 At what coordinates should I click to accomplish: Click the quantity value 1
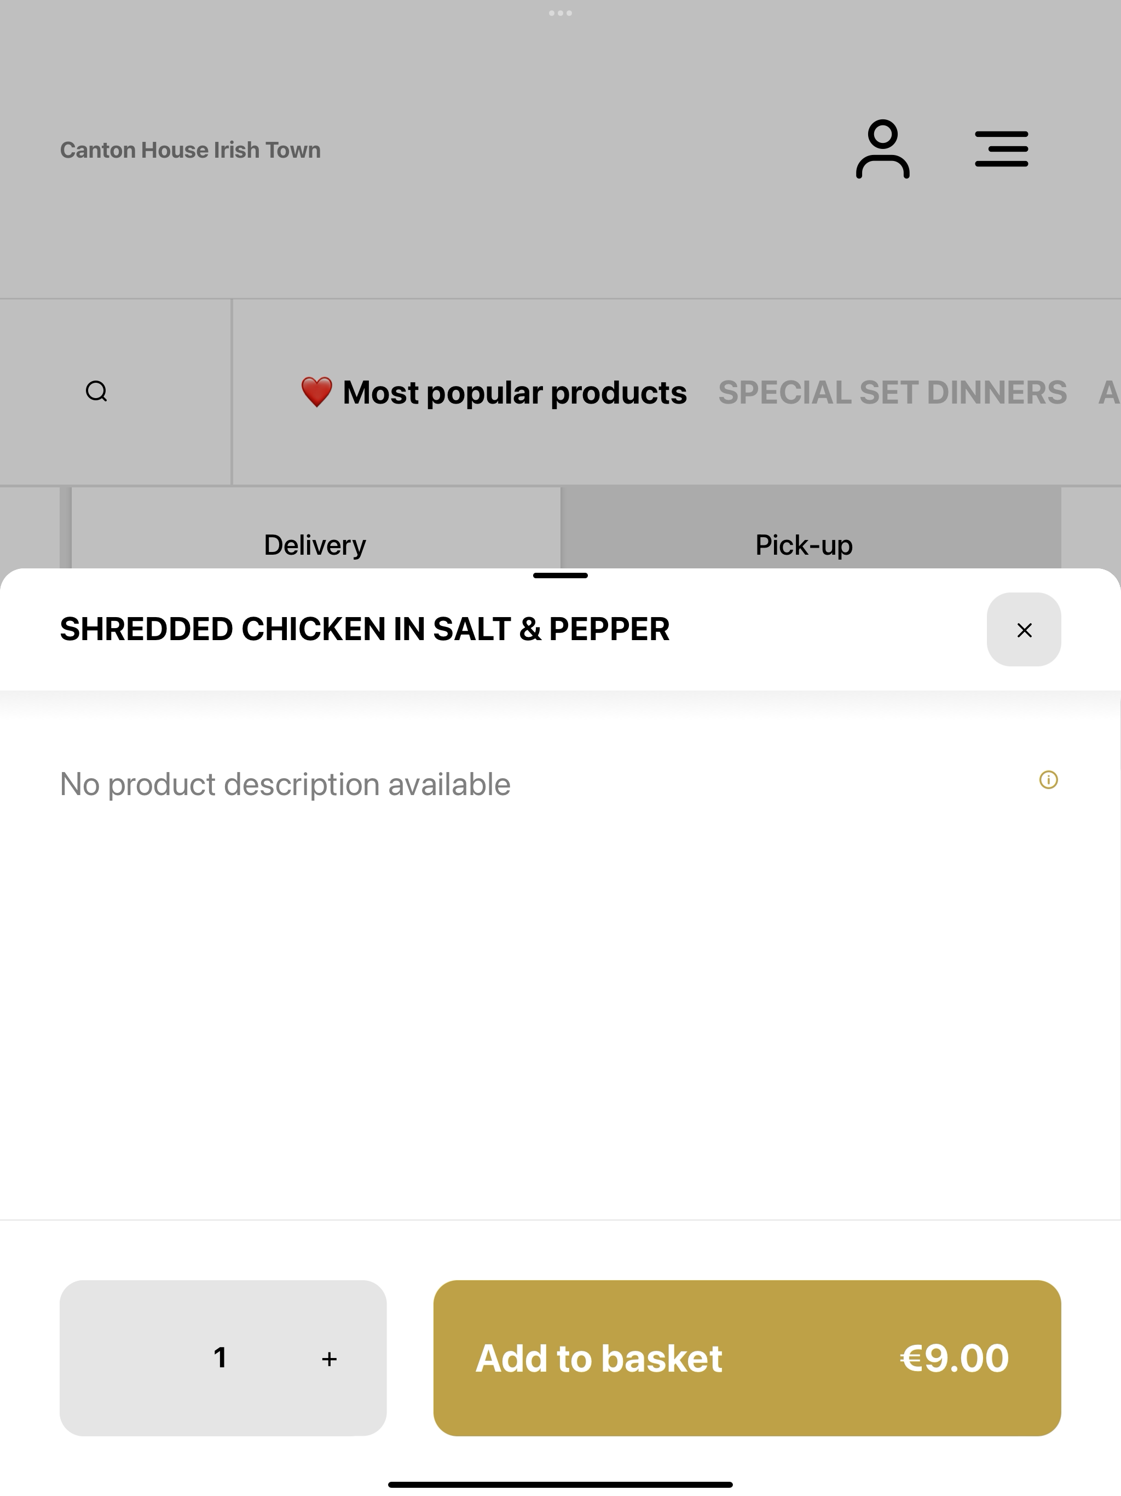point(221,1358)
